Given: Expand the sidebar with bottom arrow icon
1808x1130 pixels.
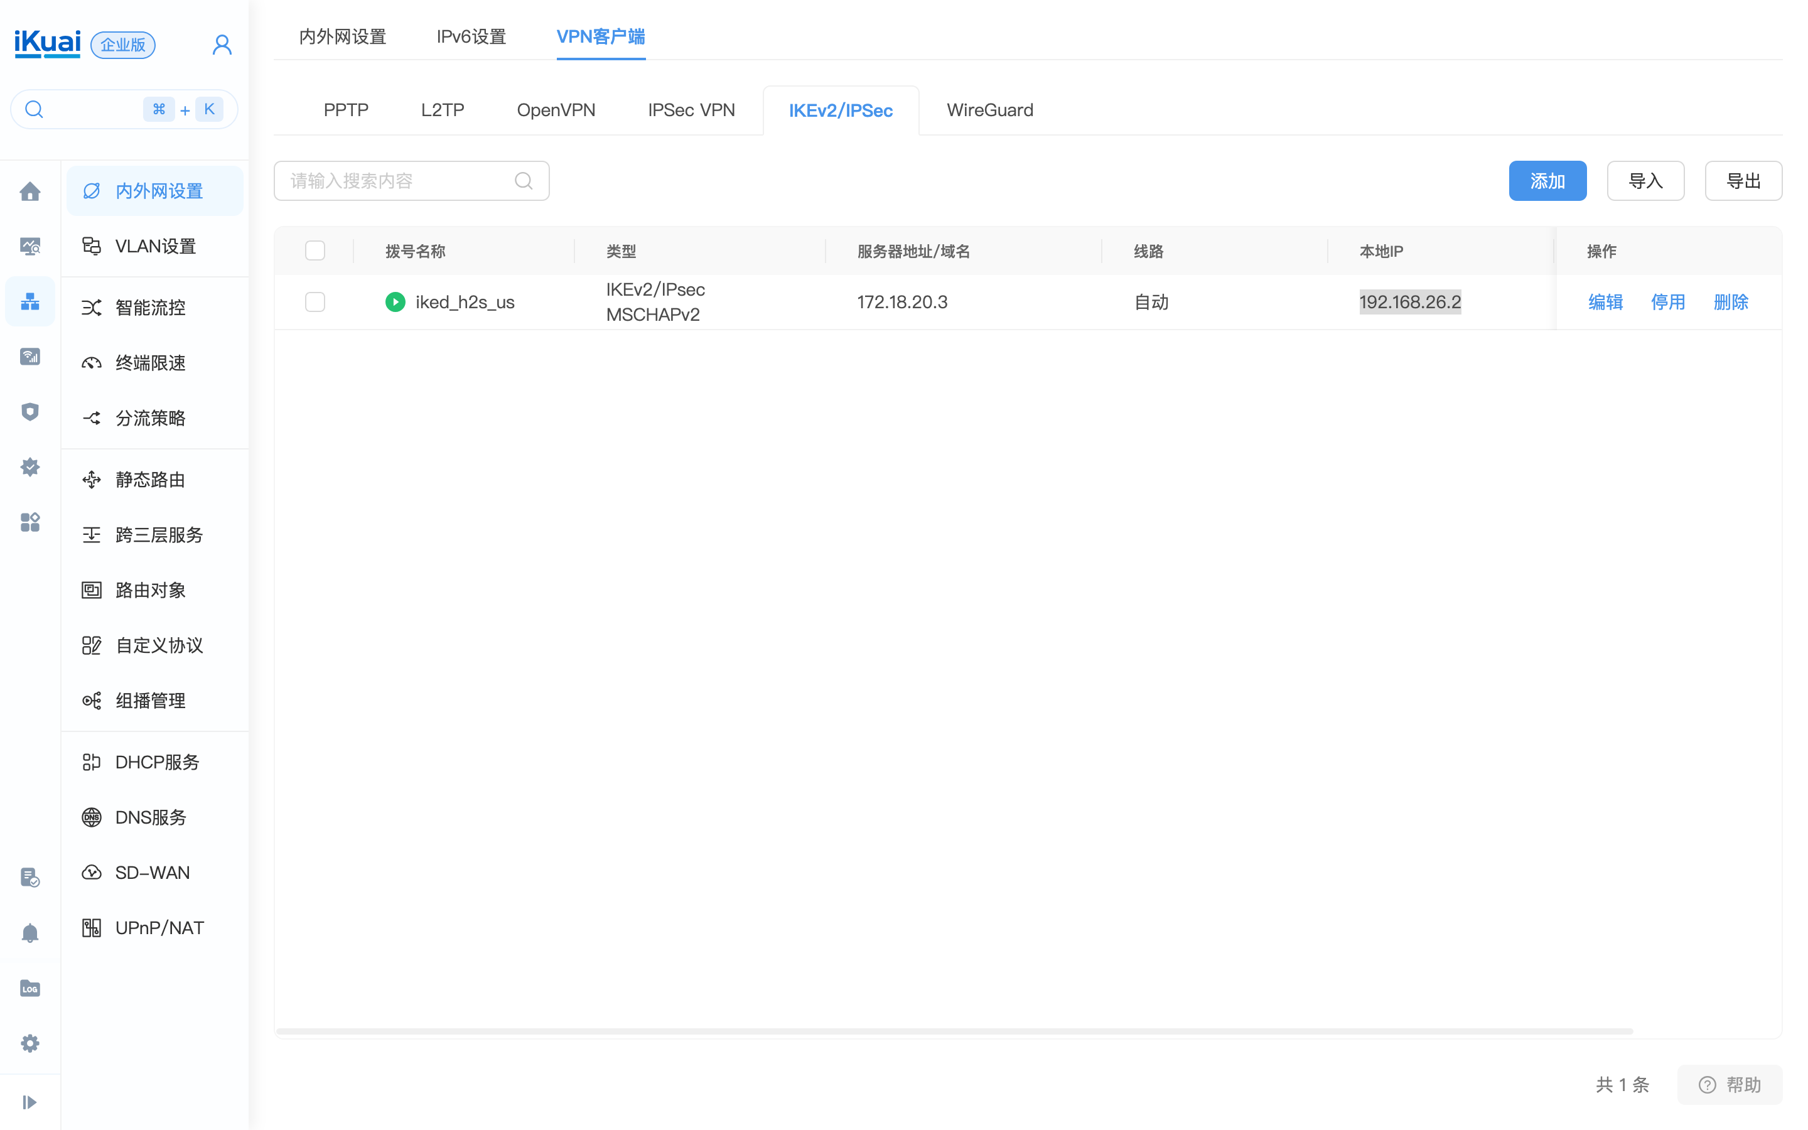Looking at the screenshot, I should 30,1102.
